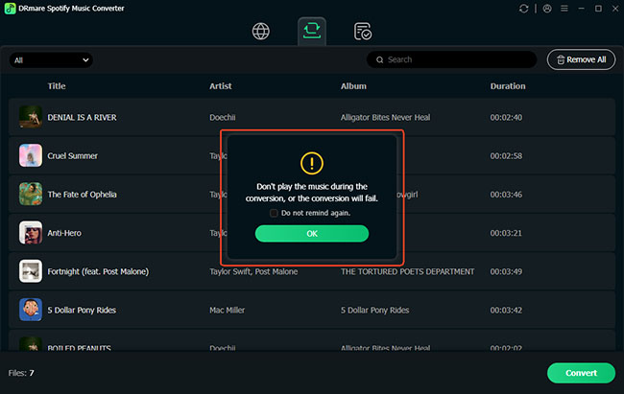This screenshot has height=394, width=624.
Task: Open the converted history tab
Action: pyautogui.click(x=363, y=32)
